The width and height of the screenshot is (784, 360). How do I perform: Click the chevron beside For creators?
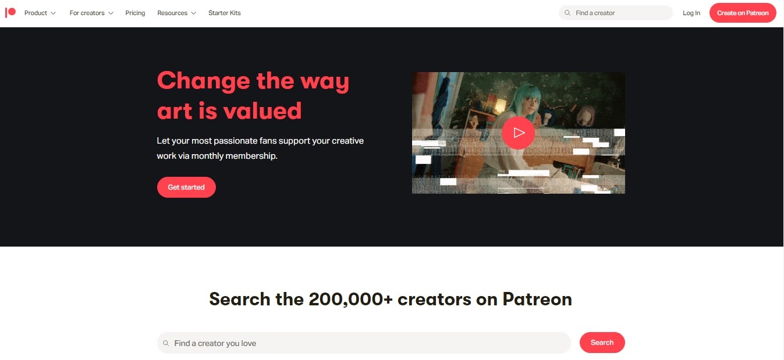click(x=111, y=13)
